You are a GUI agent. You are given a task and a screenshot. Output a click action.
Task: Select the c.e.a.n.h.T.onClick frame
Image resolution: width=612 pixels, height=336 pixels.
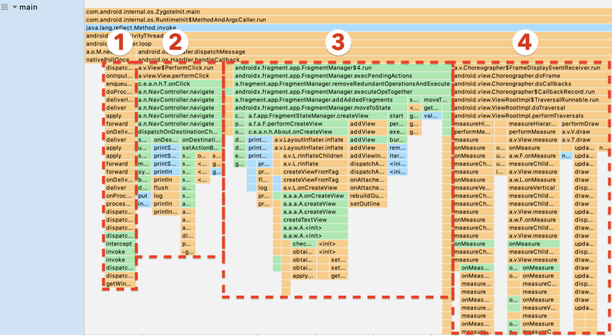tap(179, 83)
